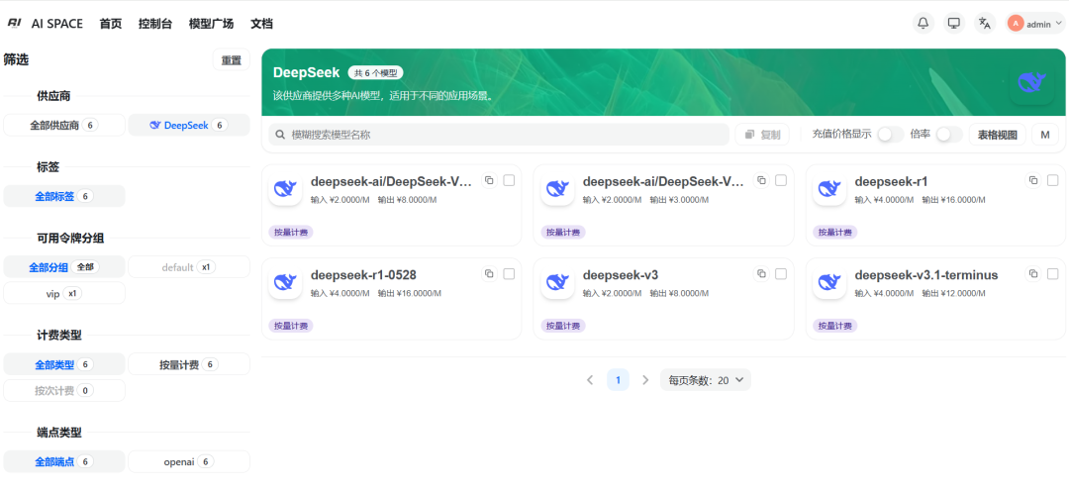Open the 控制台 nav item
This screenshot has height=490, width=1069.
coord(154,24)
